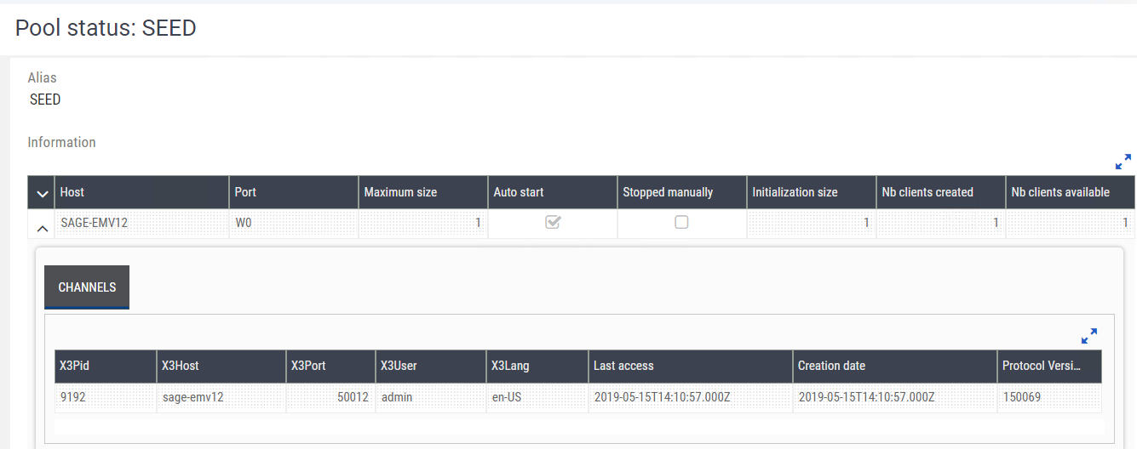Click the X3User admin cell

(430, 397)
